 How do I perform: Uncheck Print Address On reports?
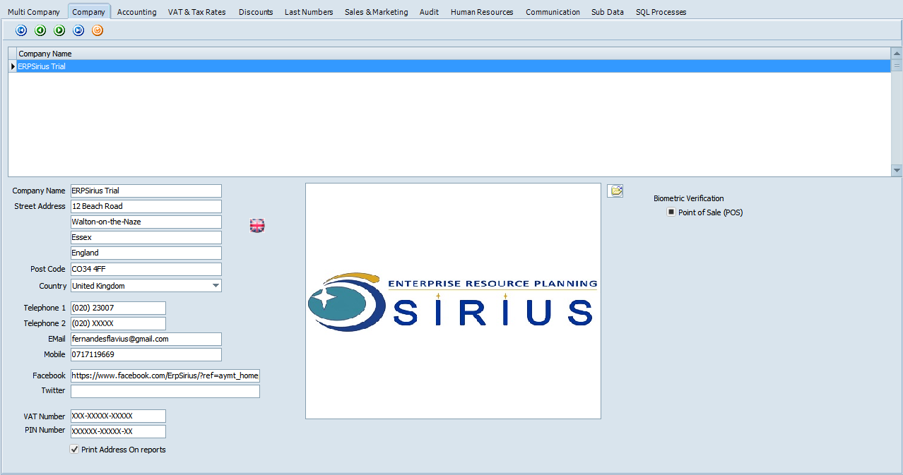pyautogui.click(x=75, y=449)
